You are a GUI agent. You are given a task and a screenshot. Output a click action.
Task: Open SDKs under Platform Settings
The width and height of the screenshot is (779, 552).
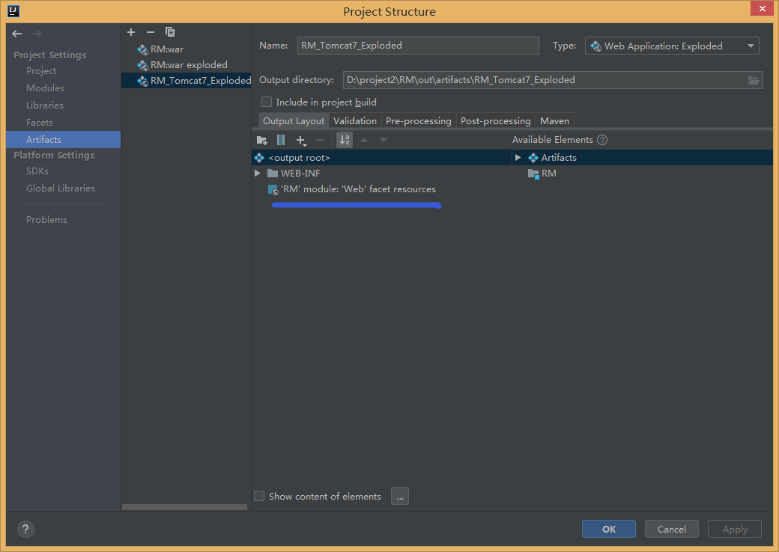click(x=37, y=171)
